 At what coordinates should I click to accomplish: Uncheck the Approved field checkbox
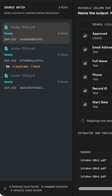tap(85, 36)
